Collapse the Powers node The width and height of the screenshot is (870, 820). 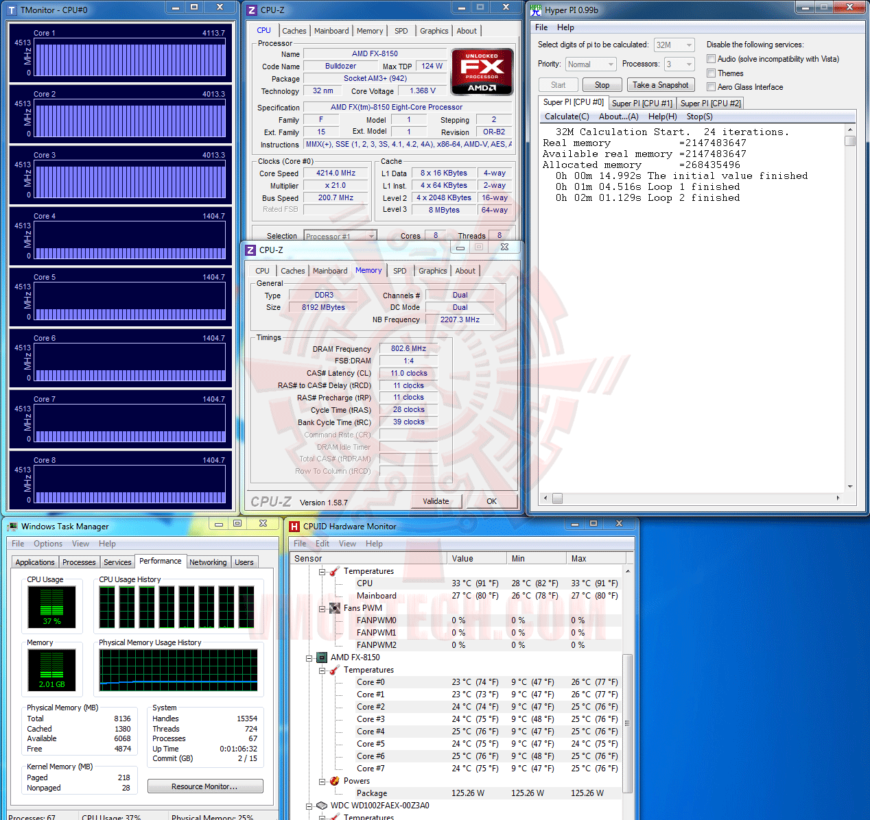click(322, 782)
